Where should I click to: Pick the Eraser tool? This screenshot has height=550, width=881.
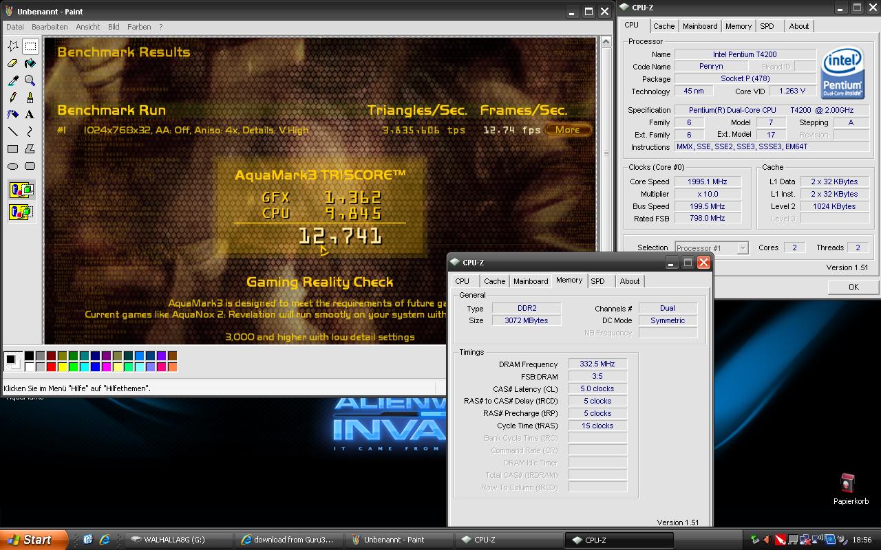pos(13,63)
